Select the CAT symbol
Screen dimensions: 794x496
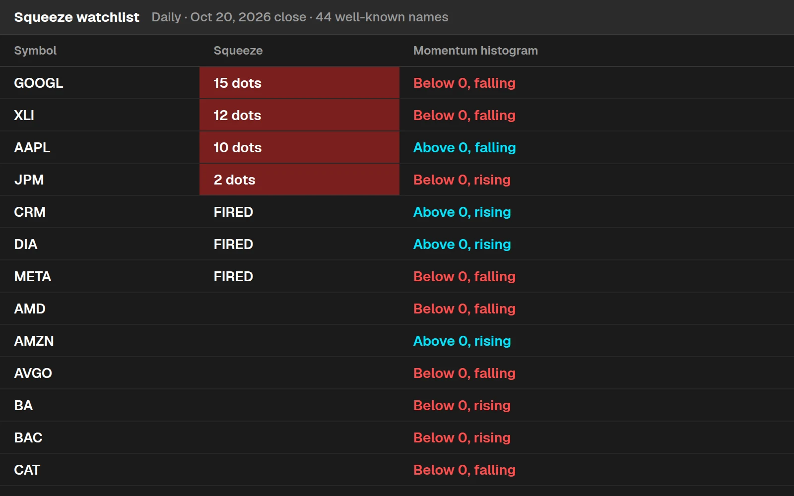click(x=27, y=470)
